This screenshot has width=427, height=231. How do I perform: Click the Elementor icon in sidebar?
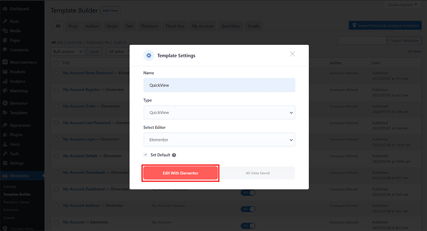coord(5,103)
